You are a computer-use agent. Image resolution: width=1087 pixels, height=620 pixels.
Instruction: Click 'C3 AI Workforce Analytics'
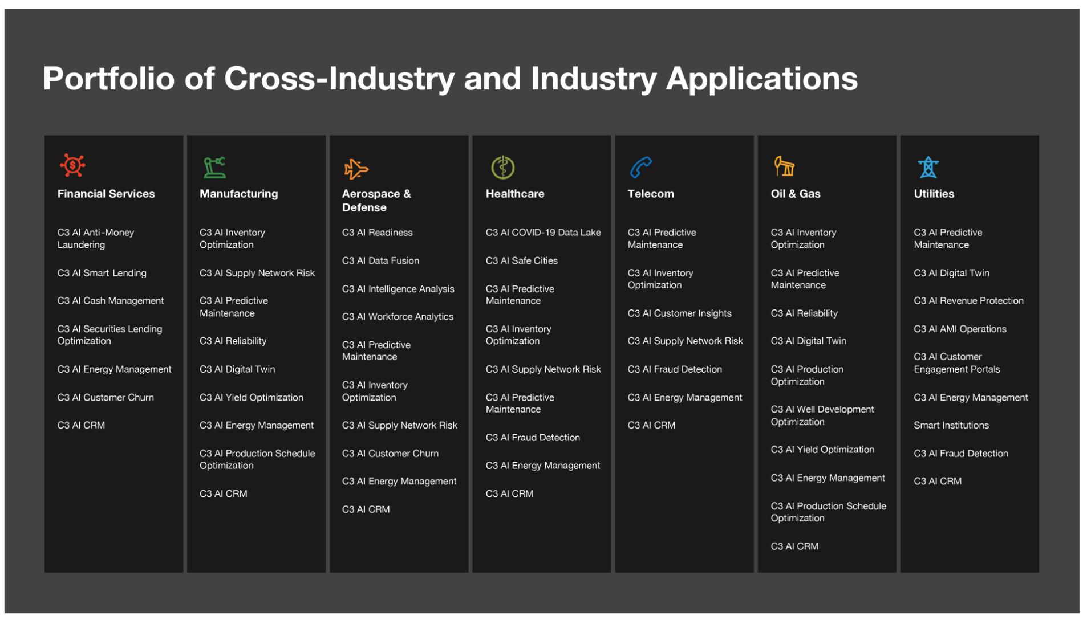coord(398,317)
